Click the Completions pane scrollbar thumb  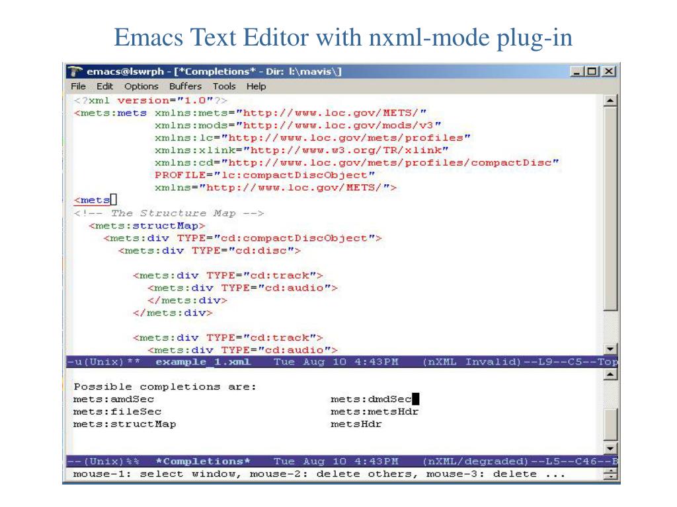coord(610,424)
